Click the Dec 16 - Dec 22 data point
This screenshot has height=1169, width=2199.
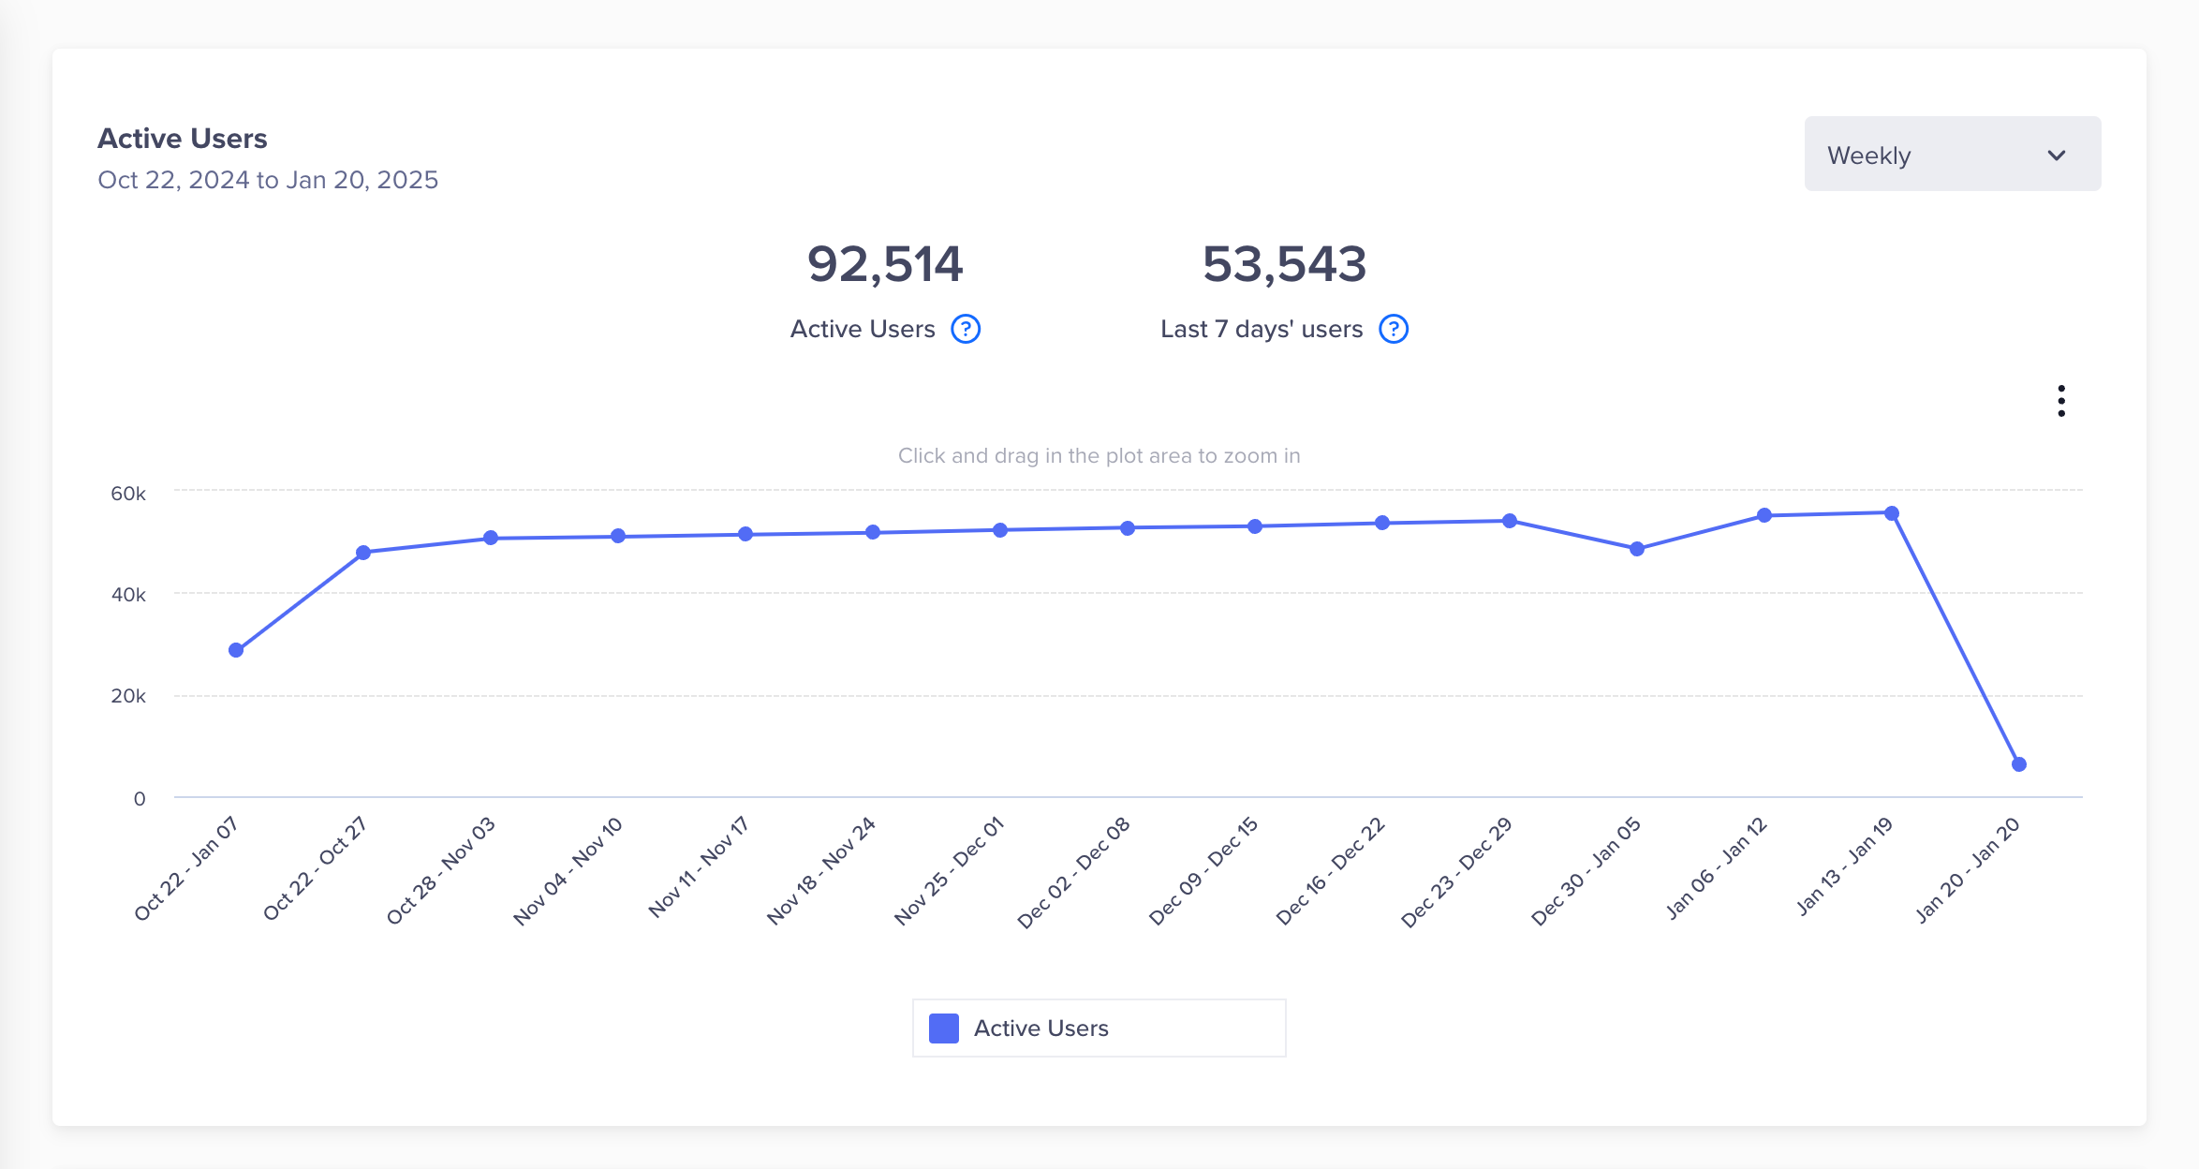(1382, 523)
